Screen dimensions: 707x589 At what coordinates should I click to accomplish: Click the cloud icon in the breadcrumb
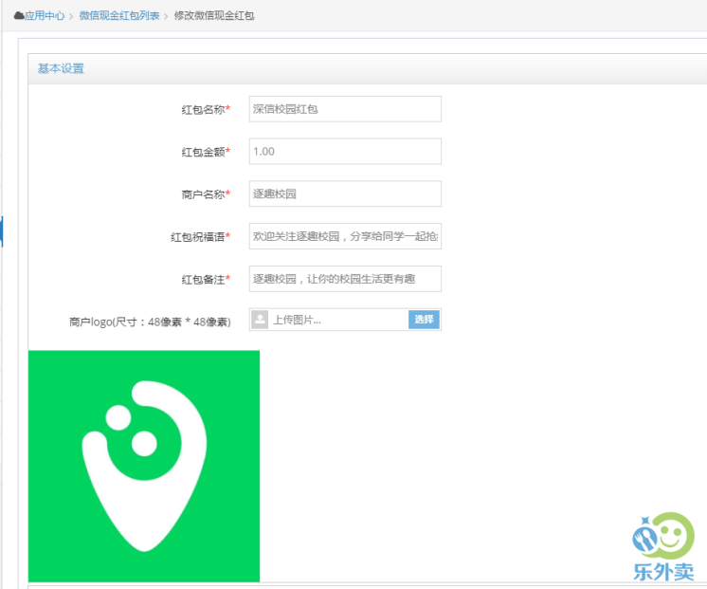pos(19,16)
